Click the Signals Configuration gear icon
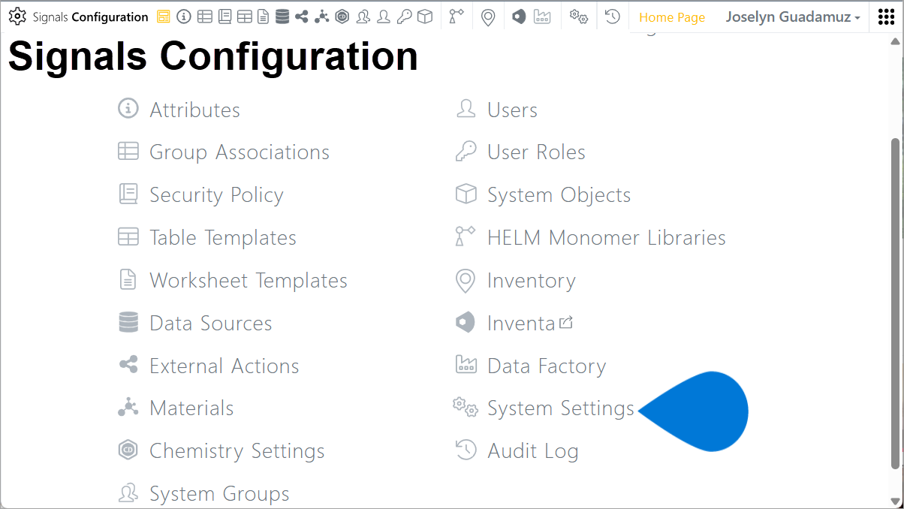904x509 pixels. (17, 17)
